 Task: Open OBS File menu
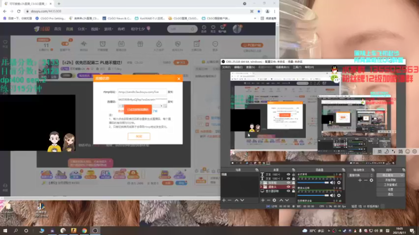[226, 67]
